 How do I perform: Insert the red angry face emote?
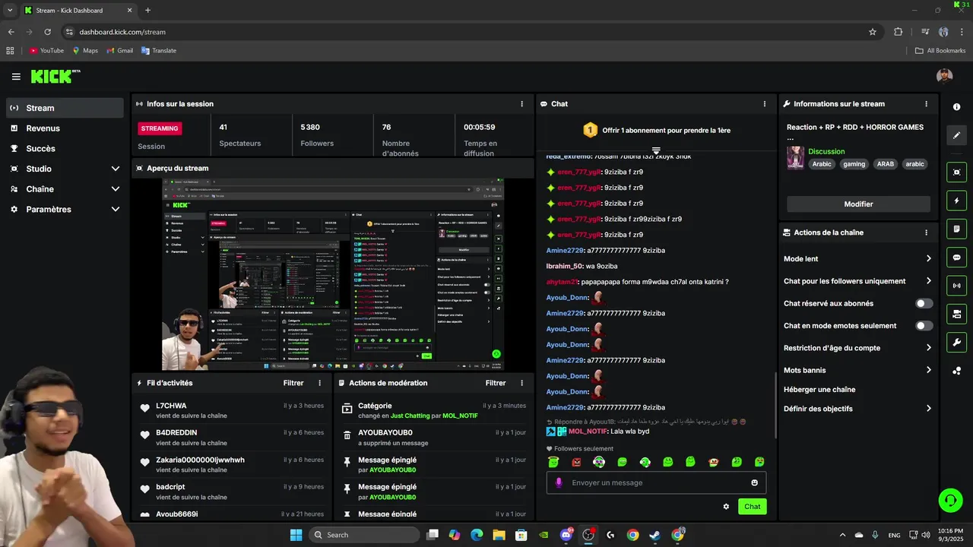tap(576, 462)
